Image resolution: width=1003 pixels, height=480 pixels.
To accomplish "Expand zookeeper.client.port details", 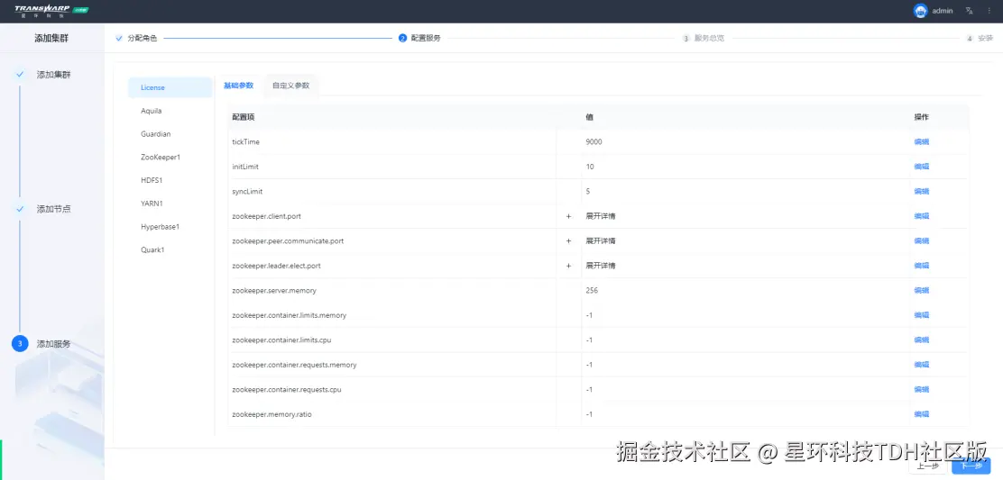I will pyautogui.click(x=568, y=216).
